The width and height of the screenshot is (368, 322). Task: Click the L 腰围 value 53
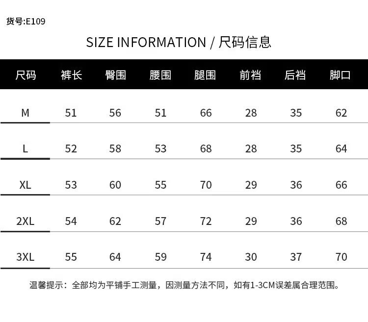tap(160, 149)
